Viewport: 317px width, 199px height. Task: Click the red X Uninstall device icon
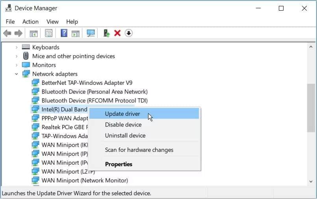click(x=117, y=33)
